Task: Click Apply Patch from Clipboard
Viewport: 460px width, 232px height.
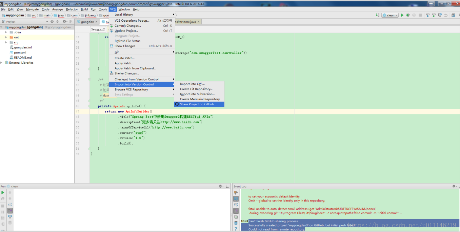Action: tap(142, 68)
